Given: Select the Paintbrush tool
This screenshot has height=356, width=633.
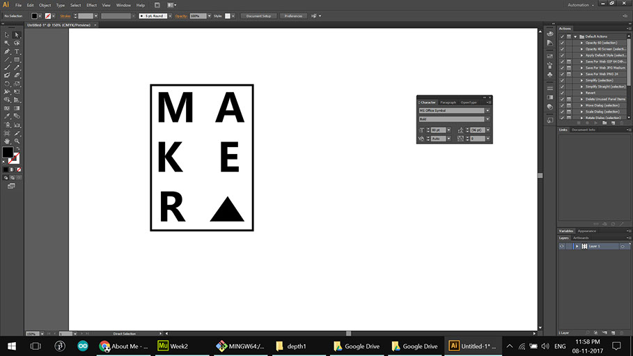Looking at the screenshot, I should pos(7,68).
